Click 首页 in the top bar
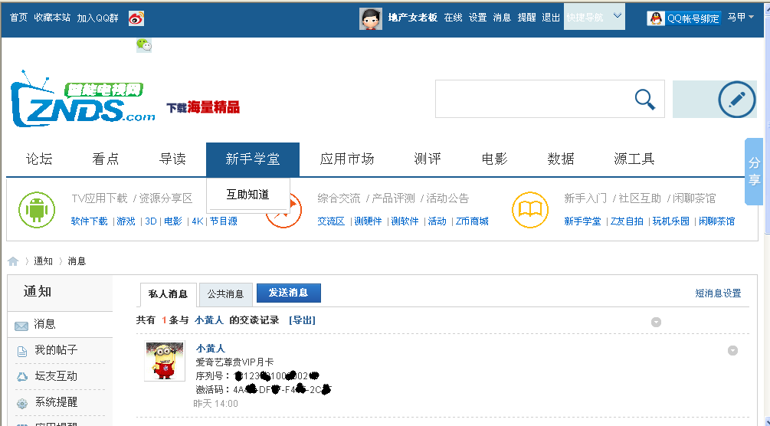The width and height of the screenshot is (770, 426). 18,18
